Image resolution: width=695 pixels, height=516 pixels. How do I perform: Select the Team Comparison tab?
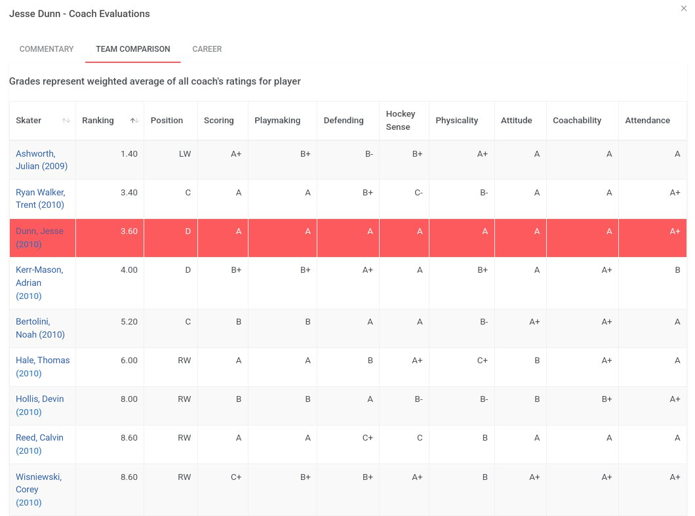click(133, 49)
